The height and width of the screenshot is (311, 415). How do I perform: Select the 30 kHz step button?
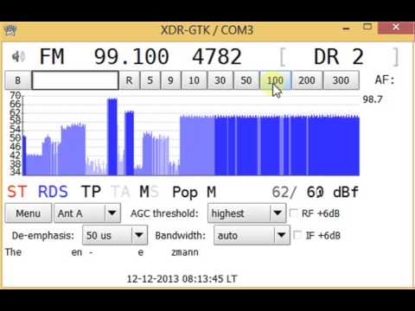click(220, 80)
